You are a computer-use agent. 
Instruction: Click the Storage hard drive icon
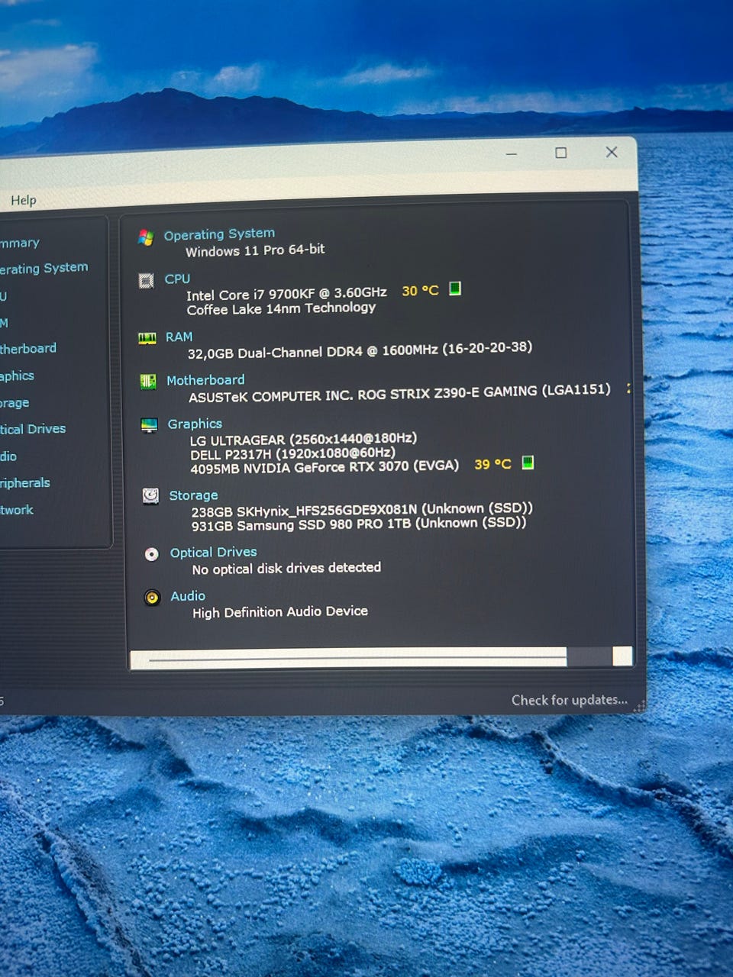[x=150, y=496]
